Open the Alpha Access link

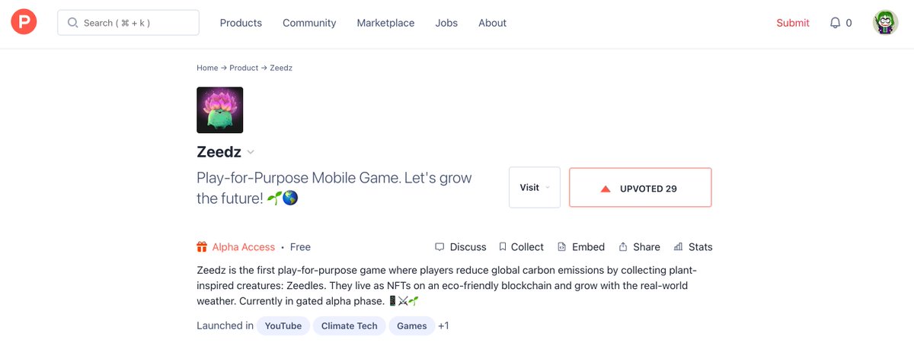243,247
